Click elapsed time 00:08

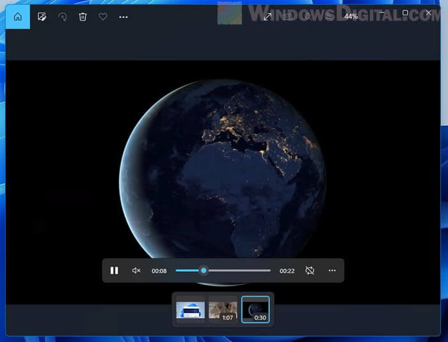(159, 271)
